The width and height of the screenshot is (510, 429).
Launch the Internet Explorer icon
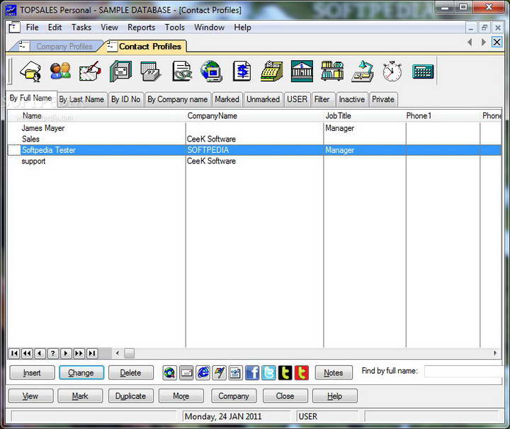203,373
